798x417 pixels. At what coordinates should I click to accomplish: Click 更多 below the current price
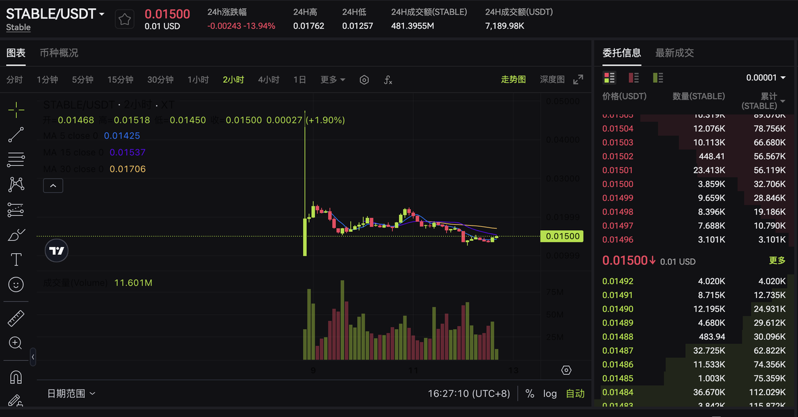tap(777, 261)
